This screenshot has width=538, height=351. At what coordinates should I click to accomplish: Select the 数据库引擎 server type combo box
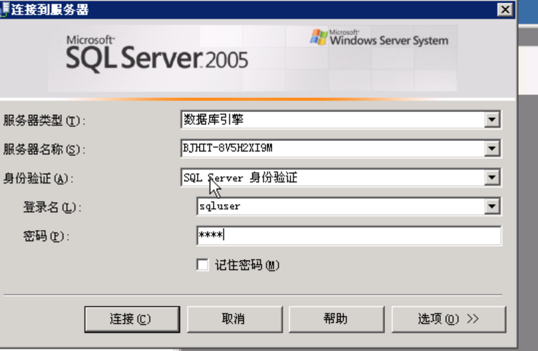pyautogui.click(x=340, y=120)
